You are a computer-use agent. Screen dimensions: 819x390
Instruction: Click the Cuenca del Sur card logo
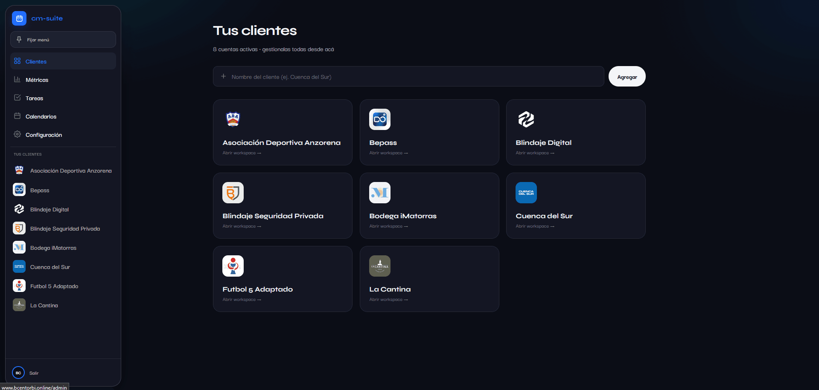coord(526,193)
